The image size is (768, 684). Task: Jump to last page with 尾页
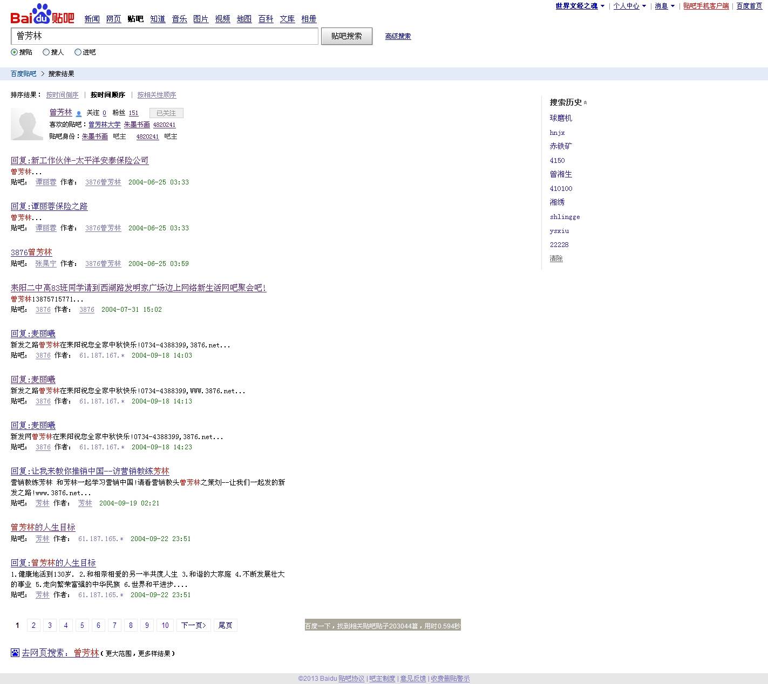[x=226, y=625]
